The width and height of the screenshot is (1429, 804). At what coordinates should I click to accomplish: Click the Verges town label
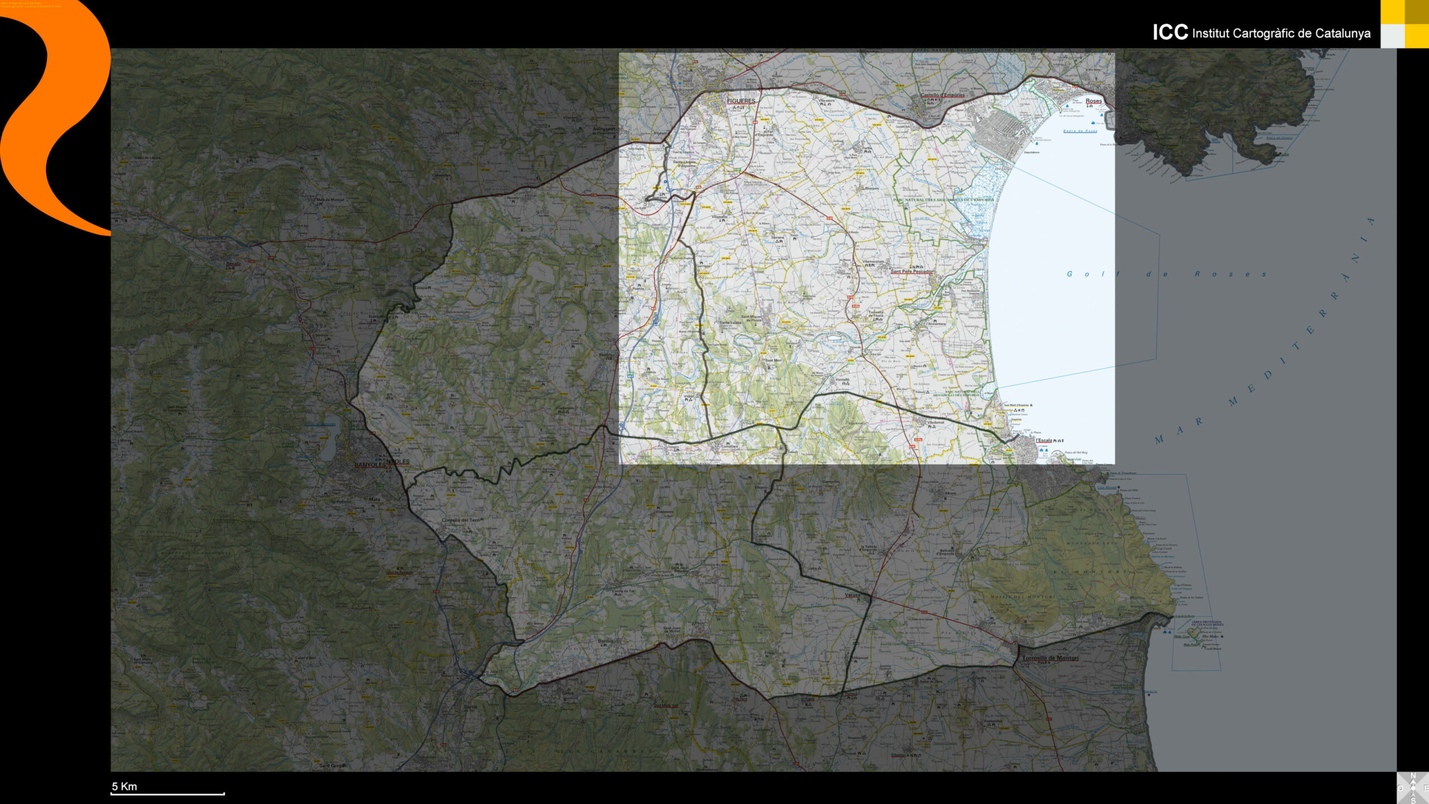tap(852, 595)
